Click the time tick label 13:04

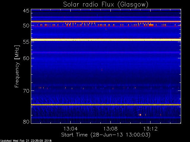pyautogui.click(x=71, y=129)
